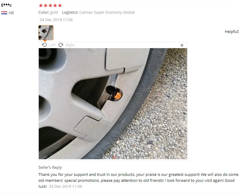The image size is (239, 194).
Task: Click the HR country code
Action: pos(11,13)
